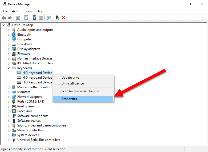
Task: Select the Human Interface Devices label
Action: (35, 58)
